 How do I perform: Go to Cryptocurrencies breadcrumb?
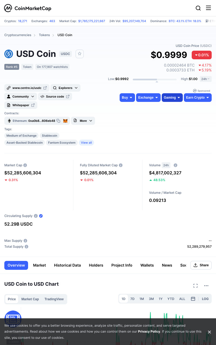(18, 35)
